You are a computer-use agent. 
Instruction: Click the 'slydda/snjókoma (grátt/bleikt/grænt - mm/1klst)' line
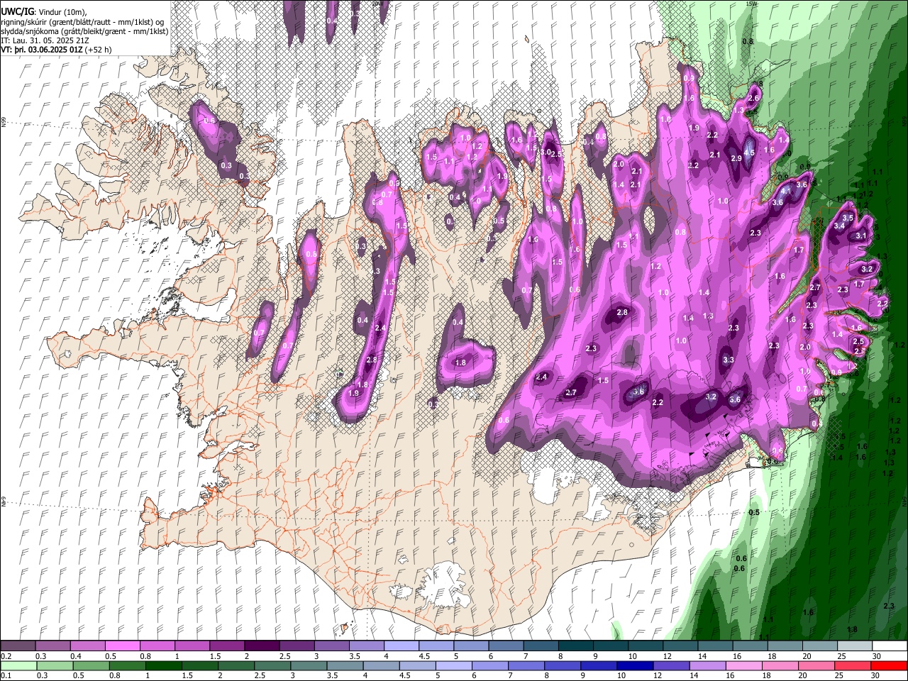pos(84,31)
